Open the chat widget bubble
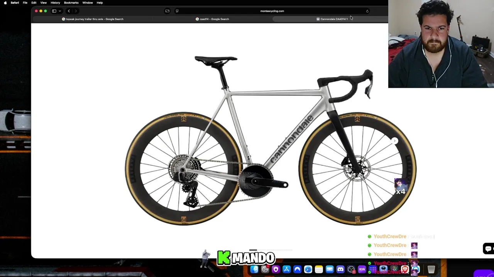The image size is (494, 277). point(488,249)
